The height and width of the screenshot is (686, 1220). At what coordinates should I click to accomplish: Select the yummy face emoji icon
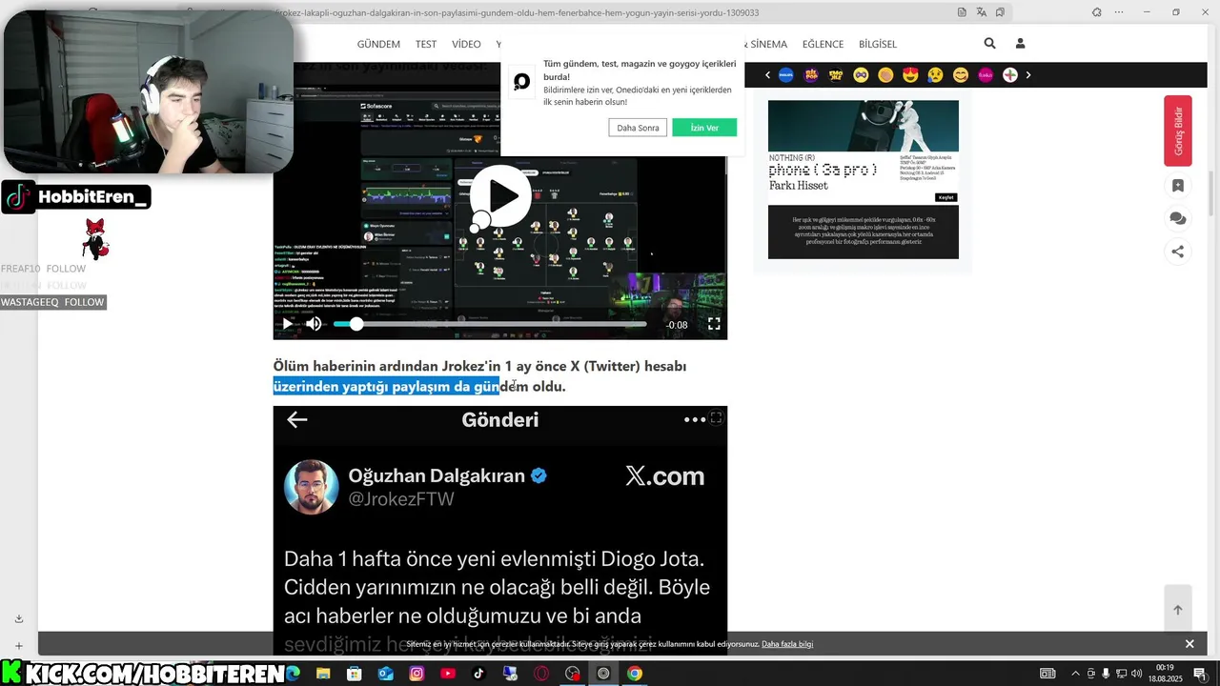tap(960, 75)
